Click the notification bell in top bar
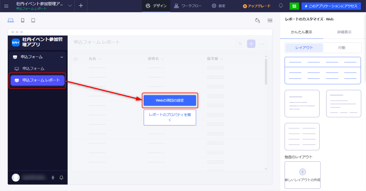The image size is (366, 191). point(281,6)
